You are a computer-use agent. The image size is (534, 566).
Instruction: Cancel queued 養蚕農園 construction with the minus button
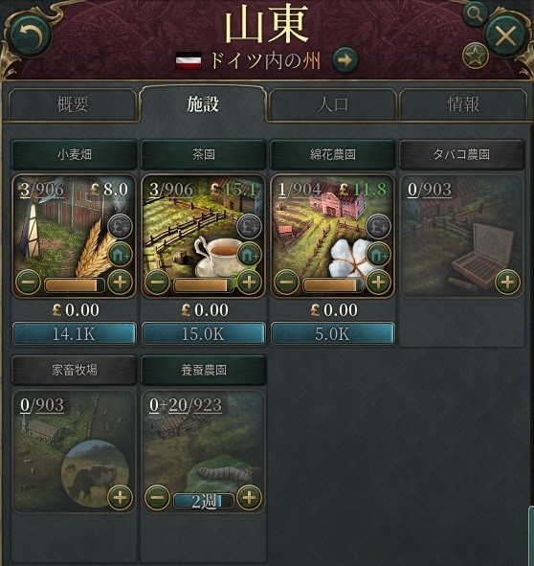pos(157,497)
